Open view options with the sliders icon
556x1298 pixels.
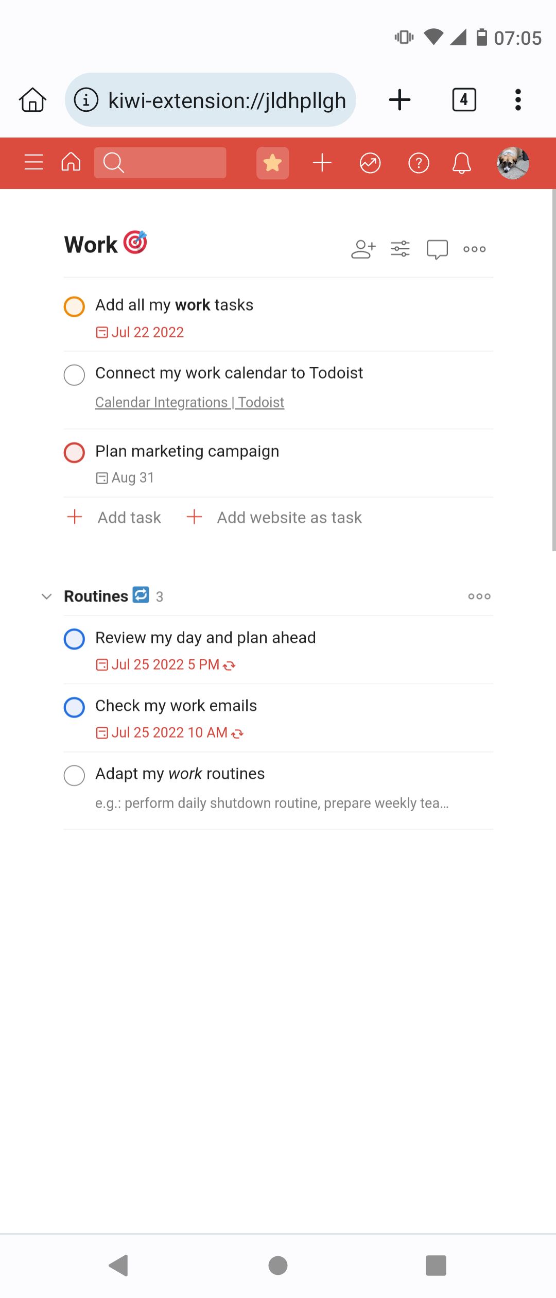(x=400, y=249)
